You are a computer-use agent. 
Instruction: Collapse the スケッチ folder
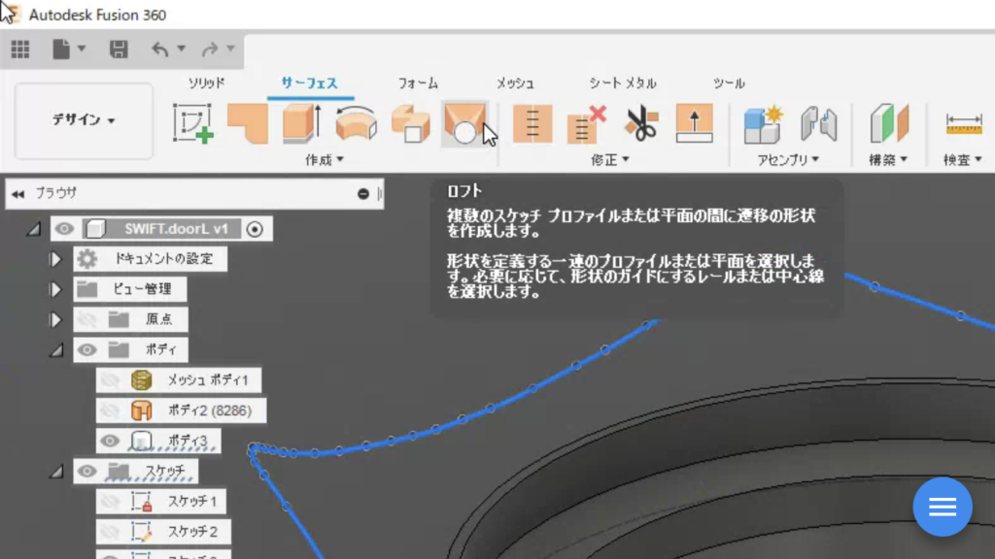pyautogui.click(x=56, y=472)
